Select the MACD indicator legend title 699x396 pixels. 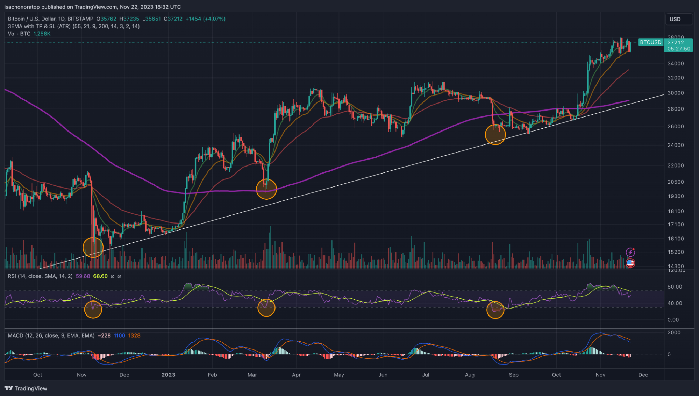coord(51,336)
